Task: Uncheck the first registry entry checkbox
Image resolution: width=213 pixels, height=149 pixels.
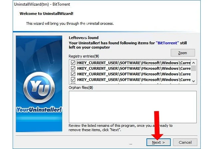Action: tap(73, 63)
